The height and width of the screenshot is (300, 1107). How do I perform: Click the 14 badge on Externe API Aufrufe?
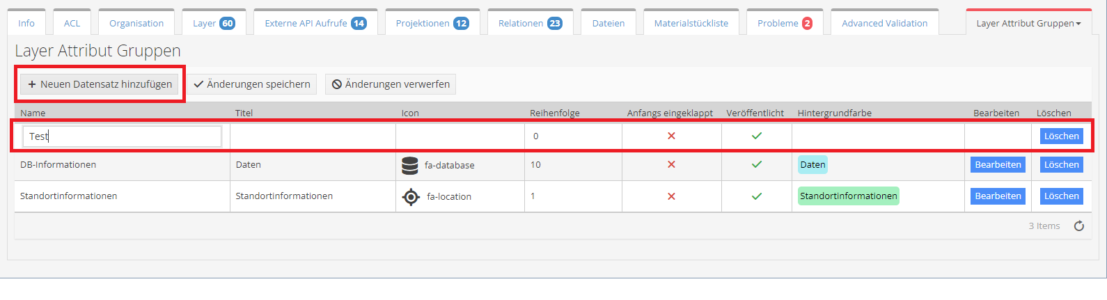(x=359, y=24)
